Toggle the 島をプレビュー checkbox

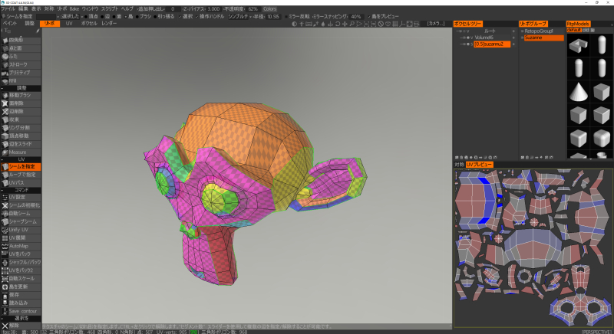(x=368, y=16)
